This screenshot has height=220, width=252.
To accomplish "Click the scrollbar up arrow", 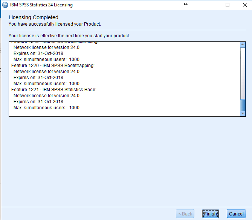I will click(x=243, y=44).
